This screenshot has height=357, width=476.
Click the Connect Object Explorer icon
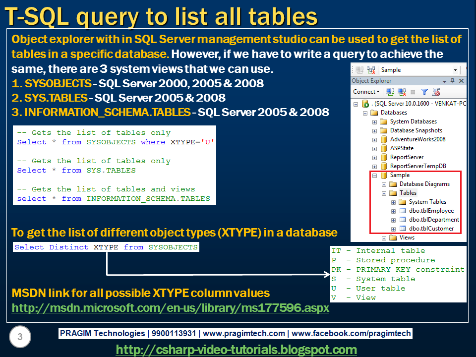(x=390, y=92)
